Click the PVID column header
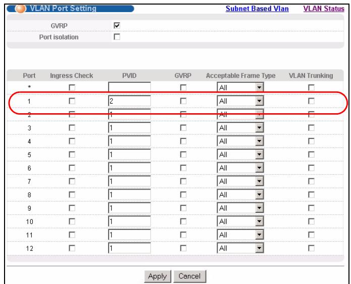This screenshot has height=284, width=351. click(x=129, y=76)
